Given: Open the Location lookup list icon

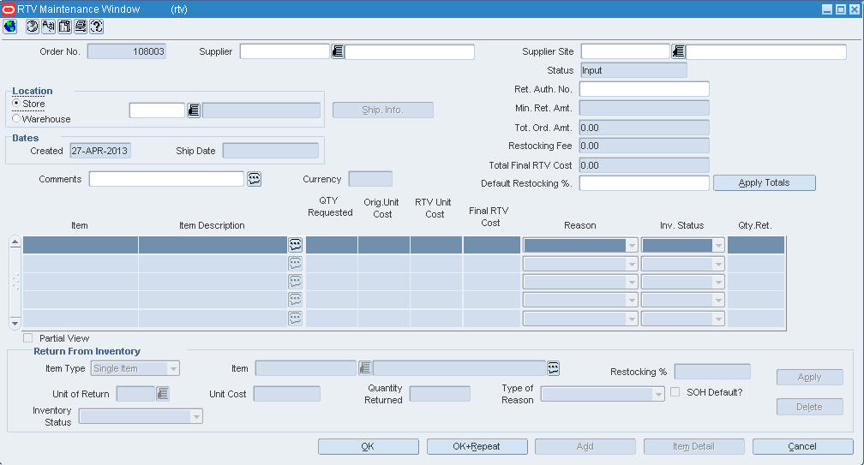Looking at the screenshot, I should tap(194, 110).
